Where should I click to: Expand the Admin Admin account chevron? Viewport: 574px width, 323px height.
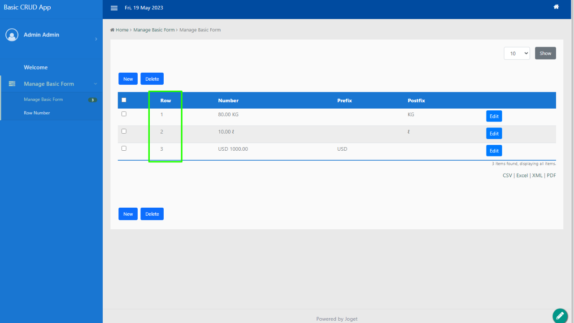click(96, 39)
